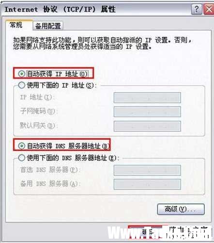
Task: Click the 自动获得 IP 地址 label text
Action: 57,74
